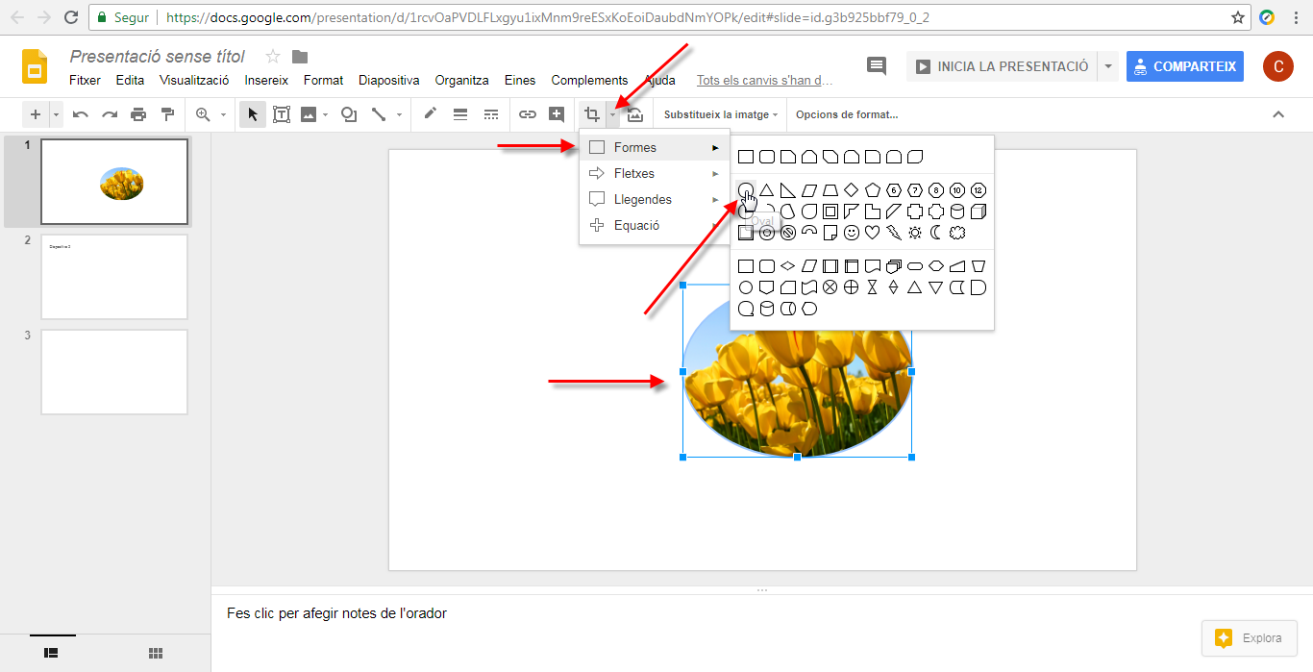
Task: Open the Diapositiva menu
Action: point(389,80)
